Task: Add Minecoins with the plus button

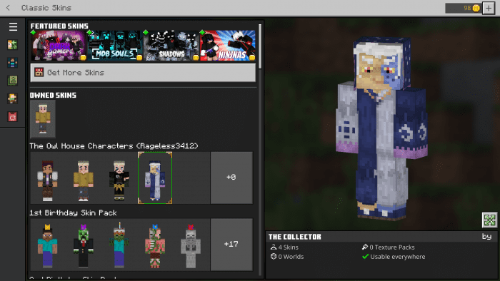Action: click(x=489, y=9)
